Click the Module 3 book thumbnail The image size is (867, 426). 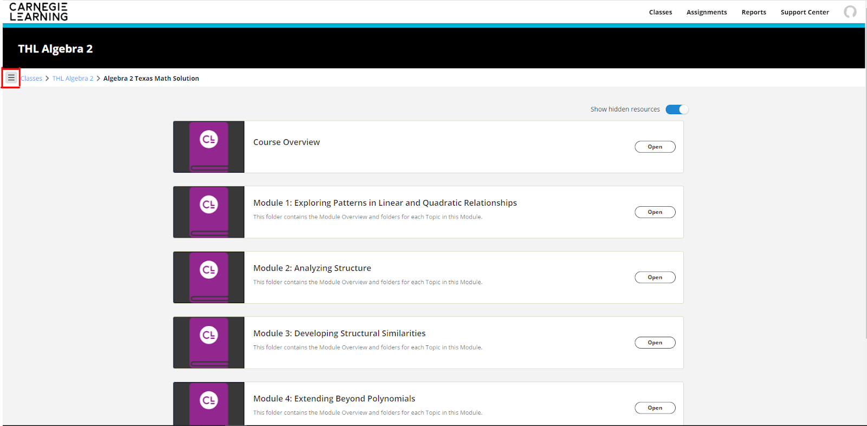tap(209, 343)
